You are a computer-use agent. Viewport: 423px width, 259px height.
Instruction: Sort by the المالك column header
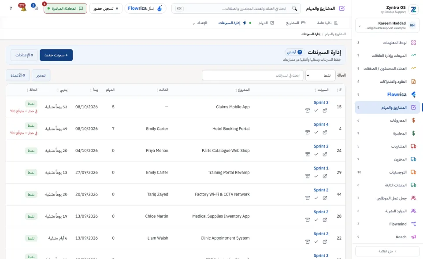(163, 90)
